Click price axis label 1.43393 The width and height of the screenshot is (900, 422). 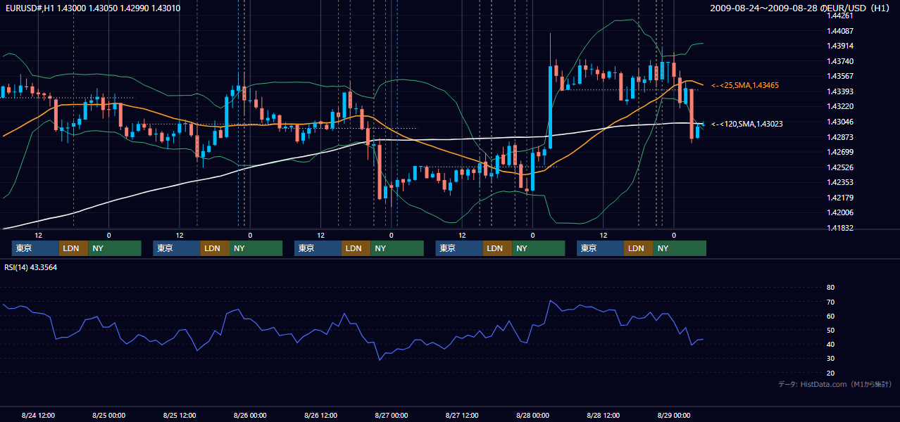[840, 91]
